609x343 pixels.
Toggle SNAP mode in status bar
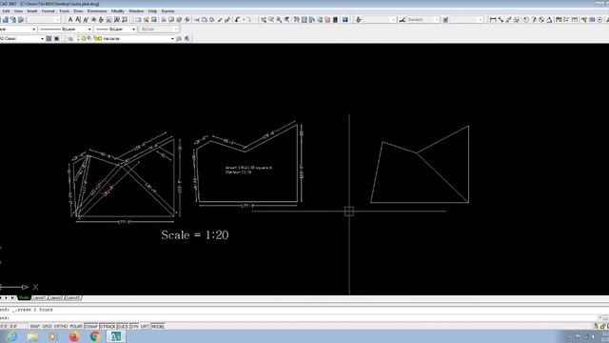tap(34, 326)
